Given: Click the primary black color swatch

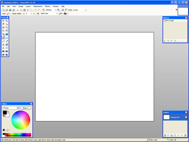Looking at the screenshot, I should 5,112.
